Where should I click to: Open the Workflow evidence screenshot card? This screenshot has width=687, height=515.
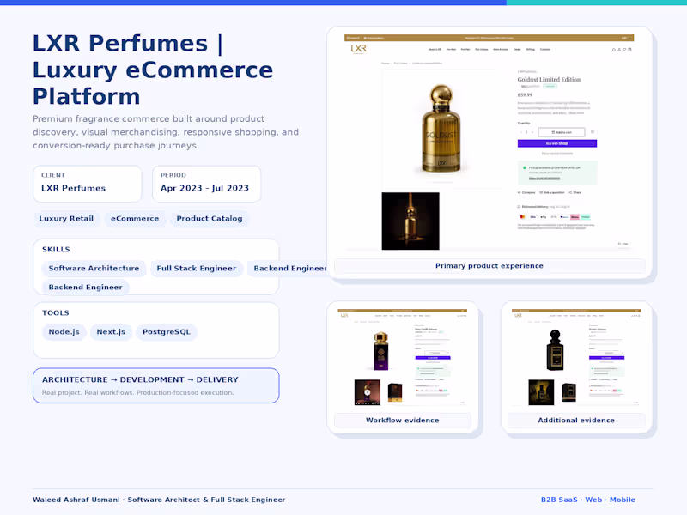pyautogui.click(x=402, y=367)
